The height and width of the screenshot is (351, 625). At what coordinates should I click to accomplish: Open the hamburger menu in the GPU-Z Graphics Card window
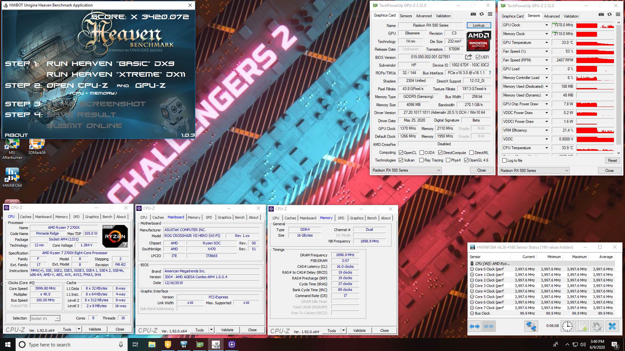490,14
